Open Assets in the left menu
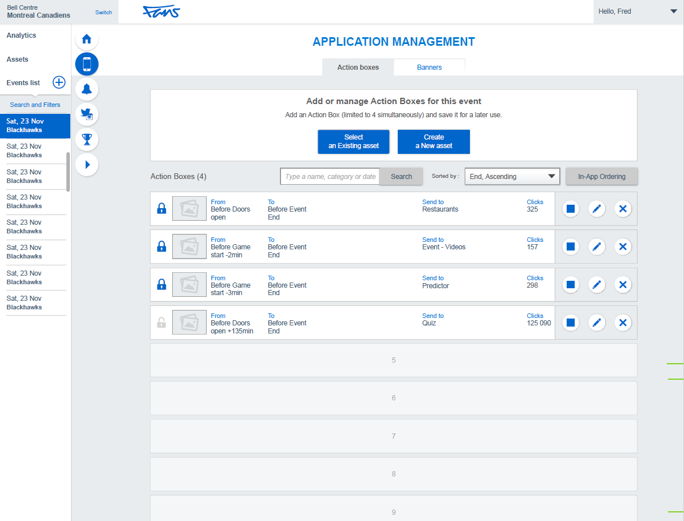The image size is (684, 521). [17, 59]
